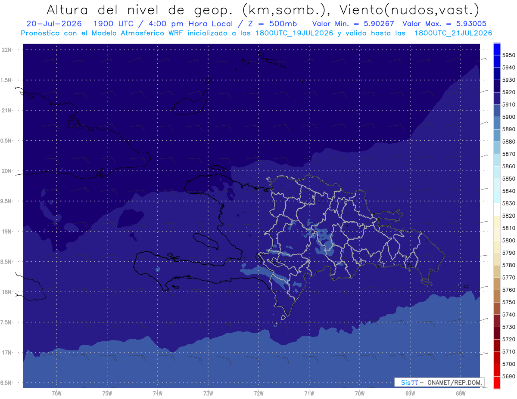Click the '5820' colorbar label
The width and height of the screenshot is (517, 399).
[x=509, y=216]
